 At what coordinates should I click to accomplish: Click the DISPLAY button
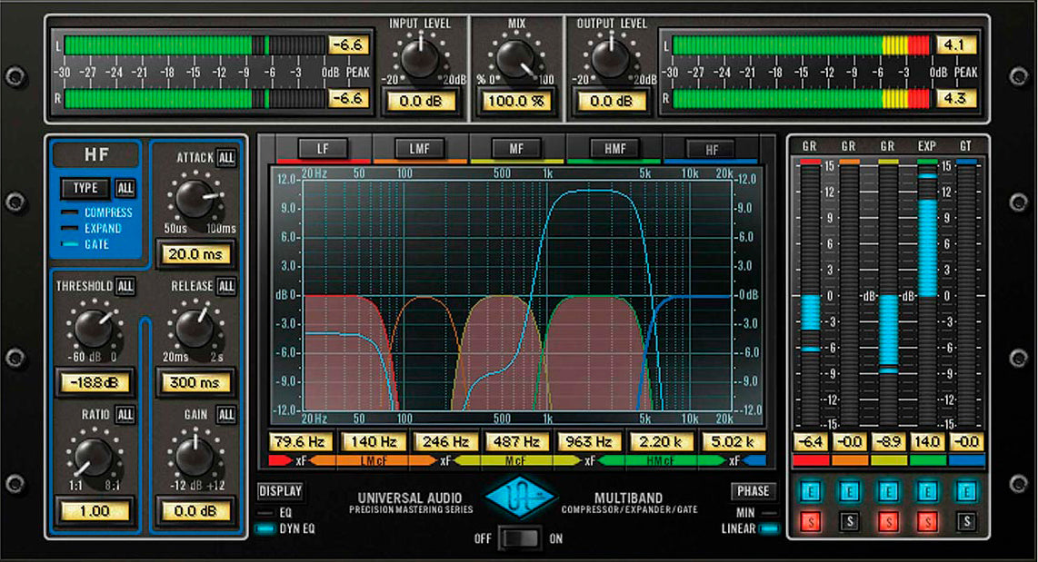click(280, 491)
